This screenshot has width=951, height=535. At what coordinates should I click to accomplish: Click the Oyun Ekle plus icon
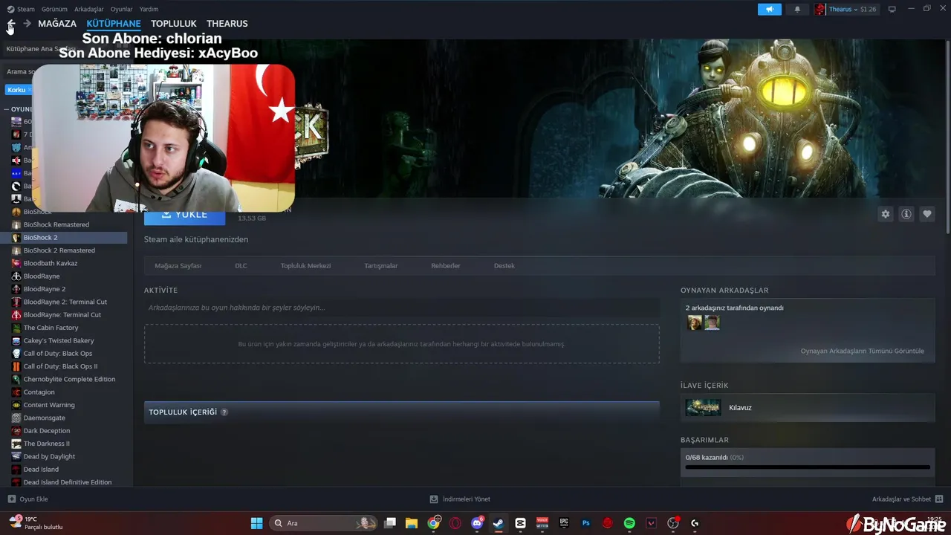(11, 499)
